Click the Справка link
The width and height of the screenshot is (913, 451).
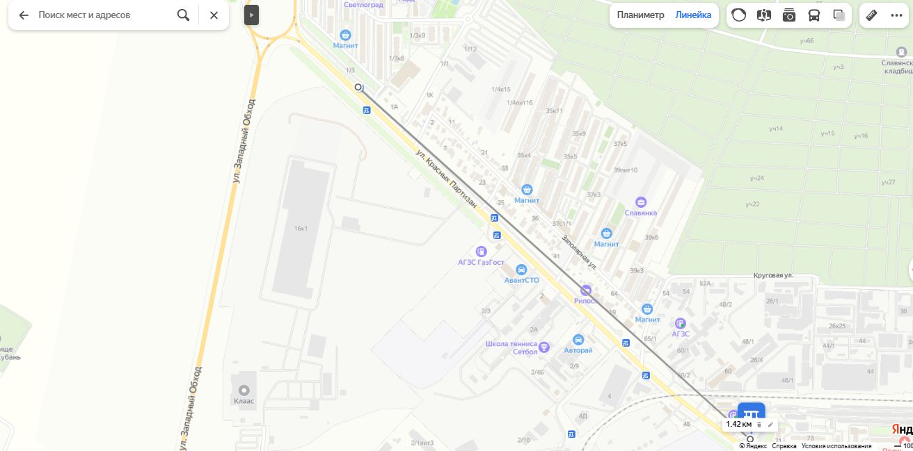pos(784,446)
